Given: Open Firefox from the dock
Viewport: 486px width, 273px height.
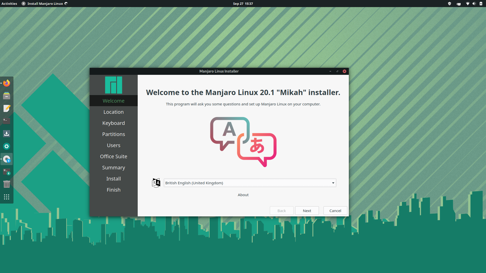Looking at the screenshot, I should (7, 83).
